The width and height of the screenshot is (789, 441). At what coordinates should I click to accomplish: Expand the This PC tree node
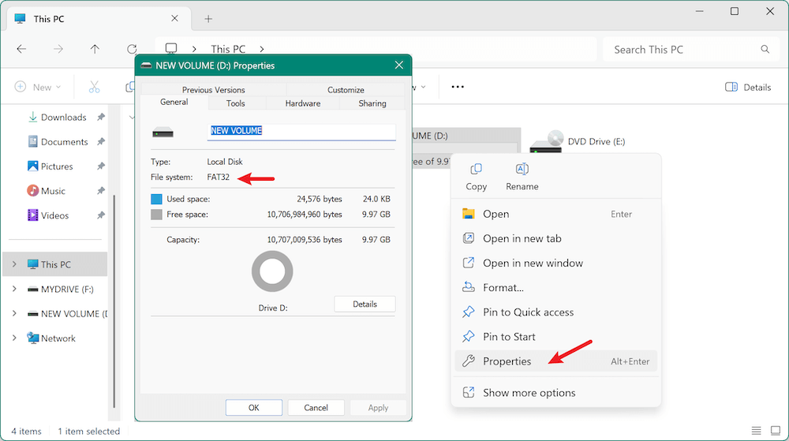(x=14, y=265)
